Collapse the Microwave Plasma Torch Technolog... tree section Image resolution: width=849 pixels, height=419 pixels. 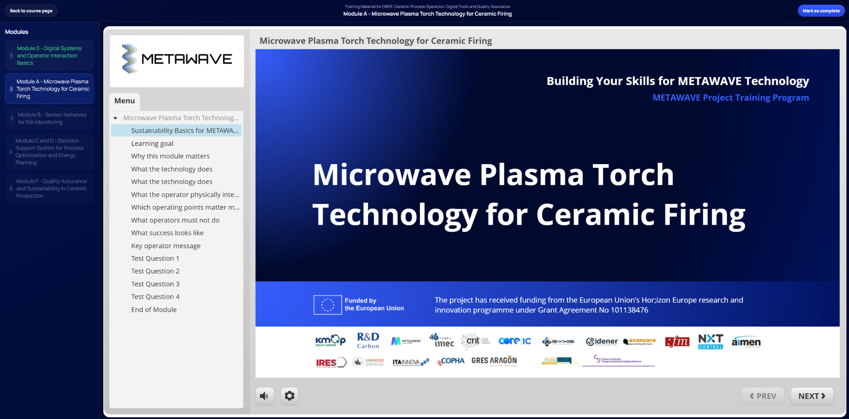coord(116,119)
